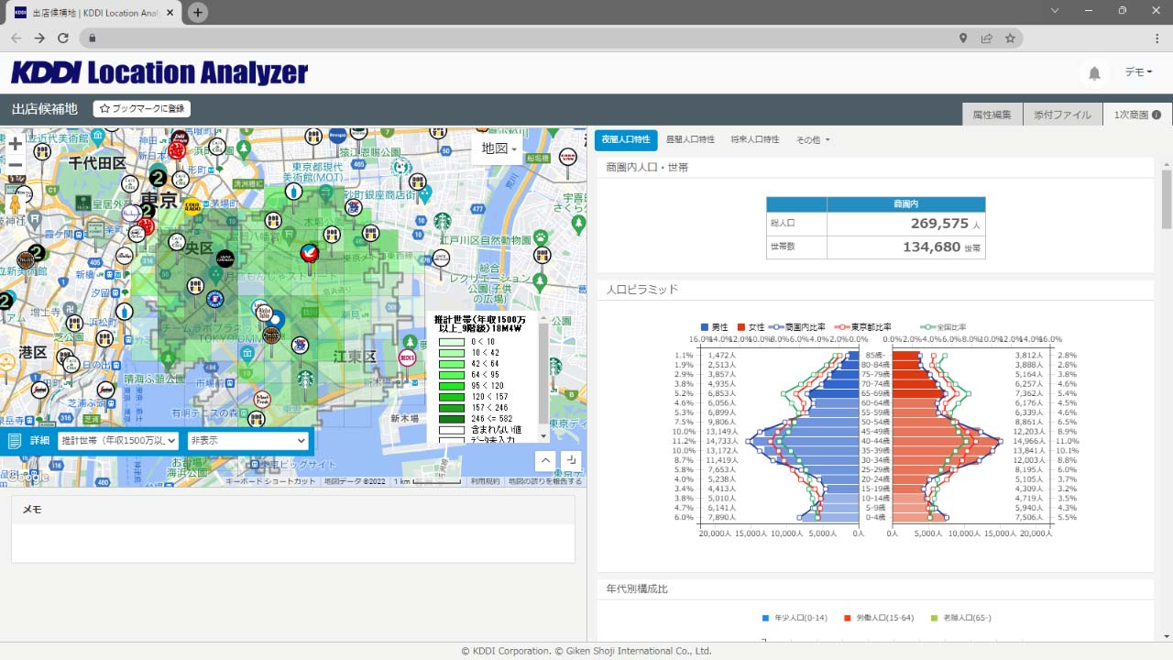1173x660 pixels.
Task: Click the star icon on bookmark button
Action: point(104,108)
